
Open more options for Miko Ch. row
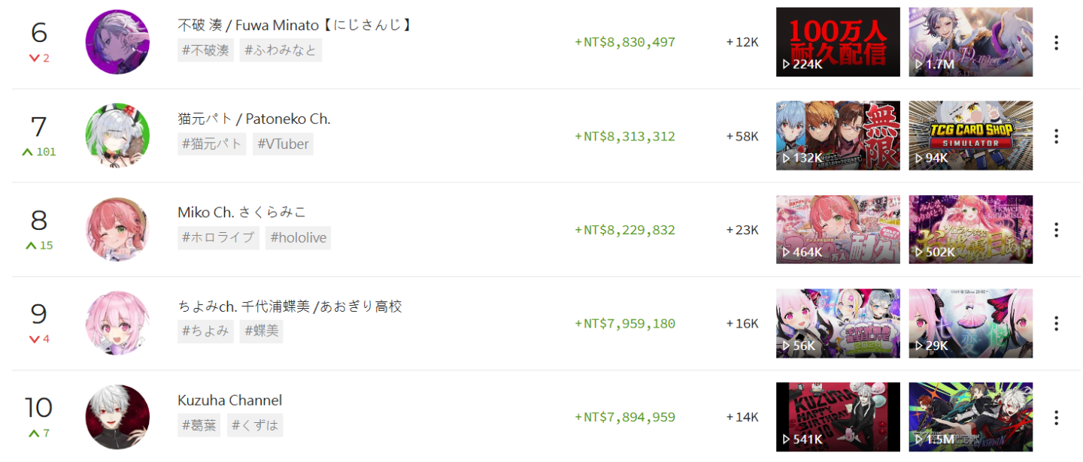(1056, 230)
